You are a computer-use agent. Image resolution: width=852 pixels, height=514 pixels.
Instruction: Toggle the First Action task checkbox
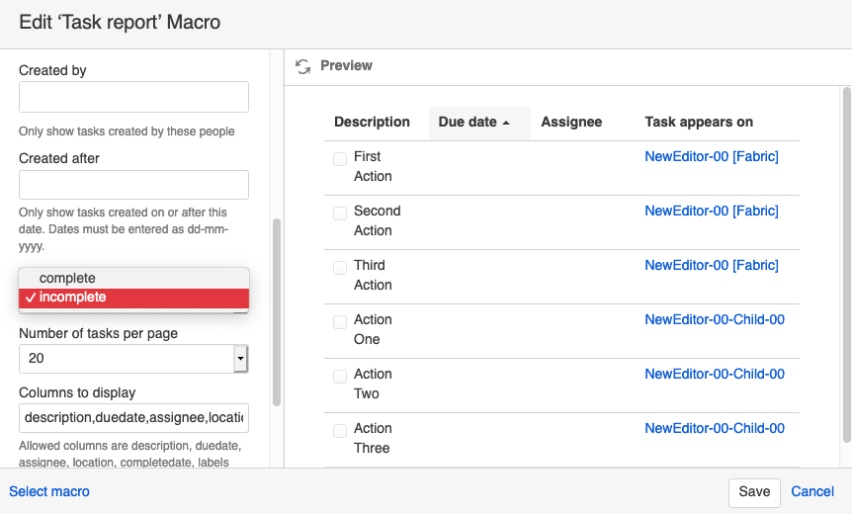(x=340, y=158)
